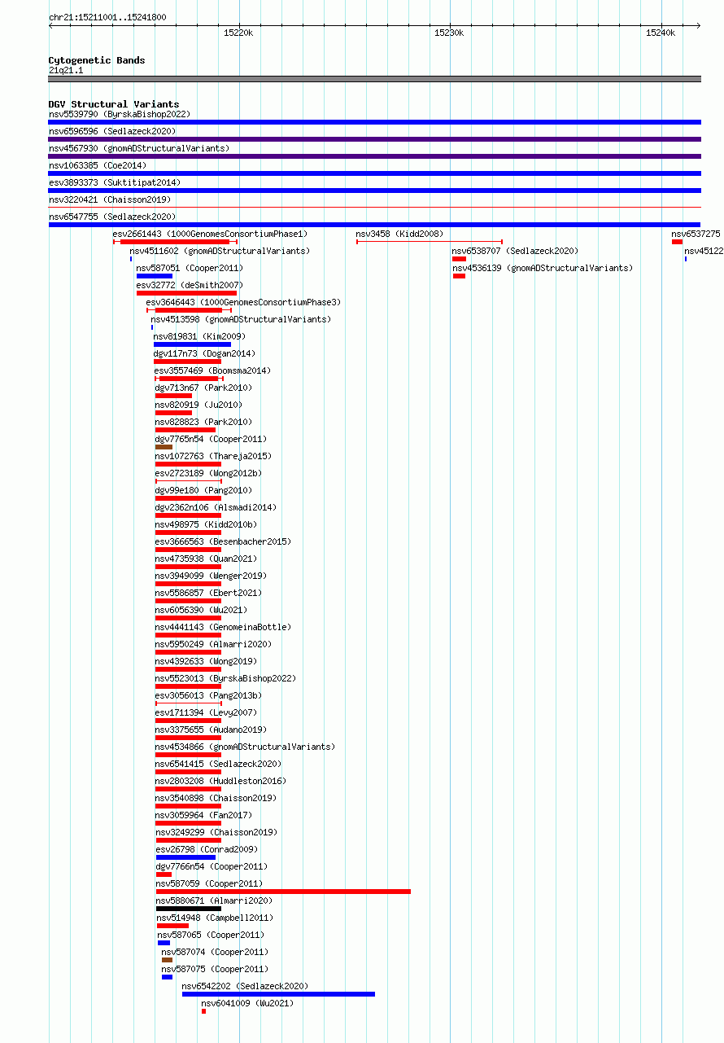Open the nsv4567930 gnomADStructuralVariants label

click(x=139, y=148)
